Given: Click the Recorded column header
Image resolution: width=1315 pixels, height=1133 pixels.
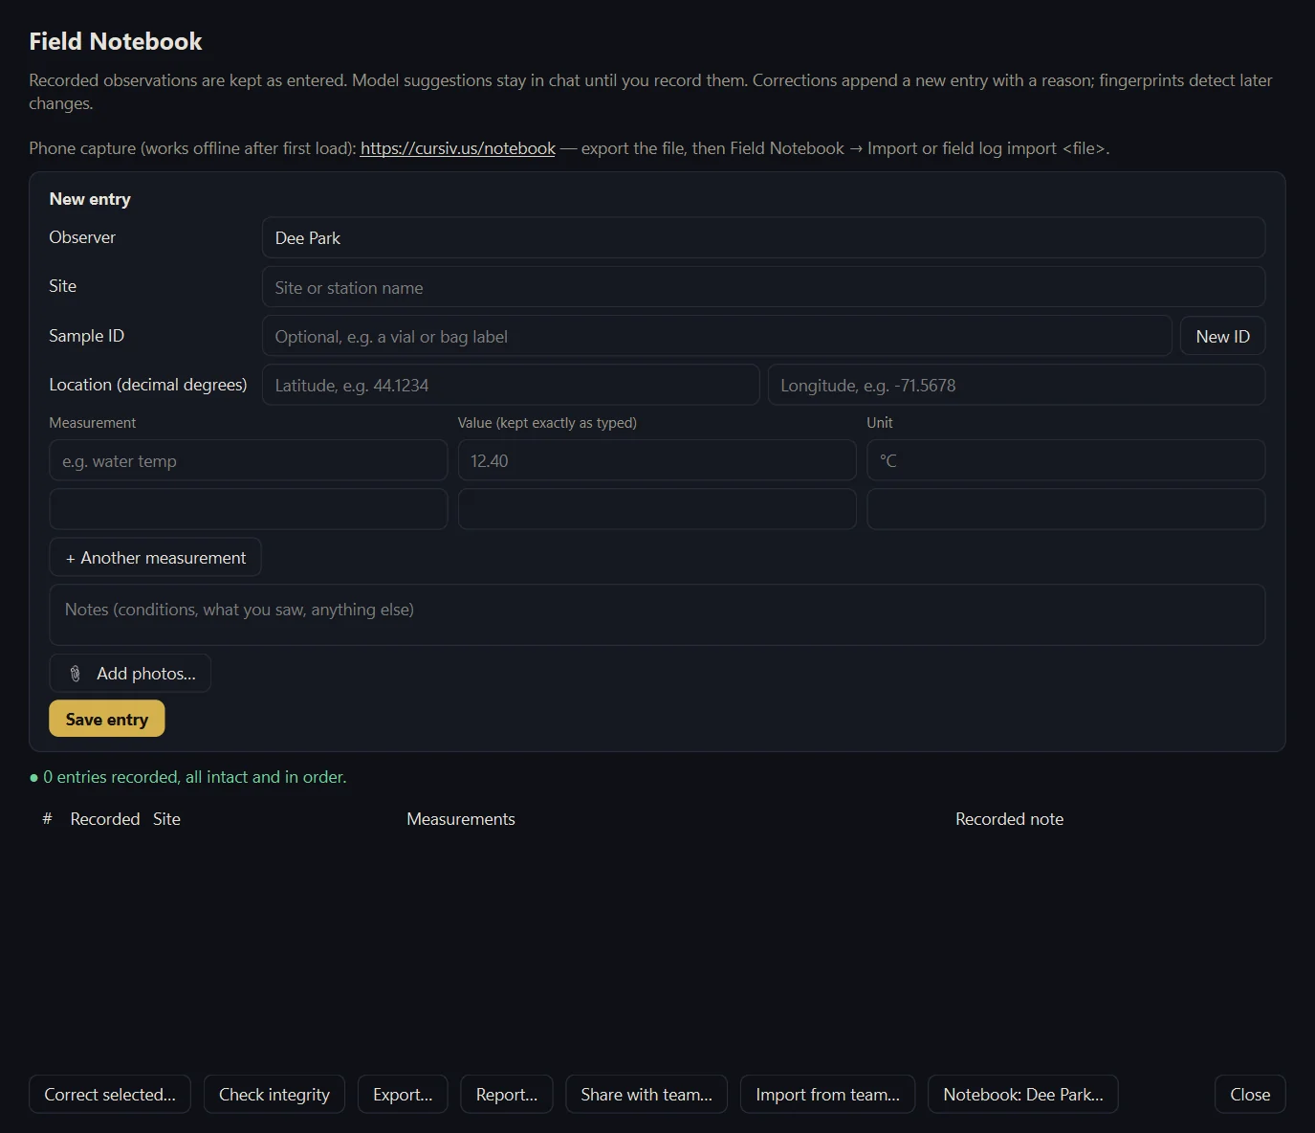Looking at the screenshot, I should 105,819.
